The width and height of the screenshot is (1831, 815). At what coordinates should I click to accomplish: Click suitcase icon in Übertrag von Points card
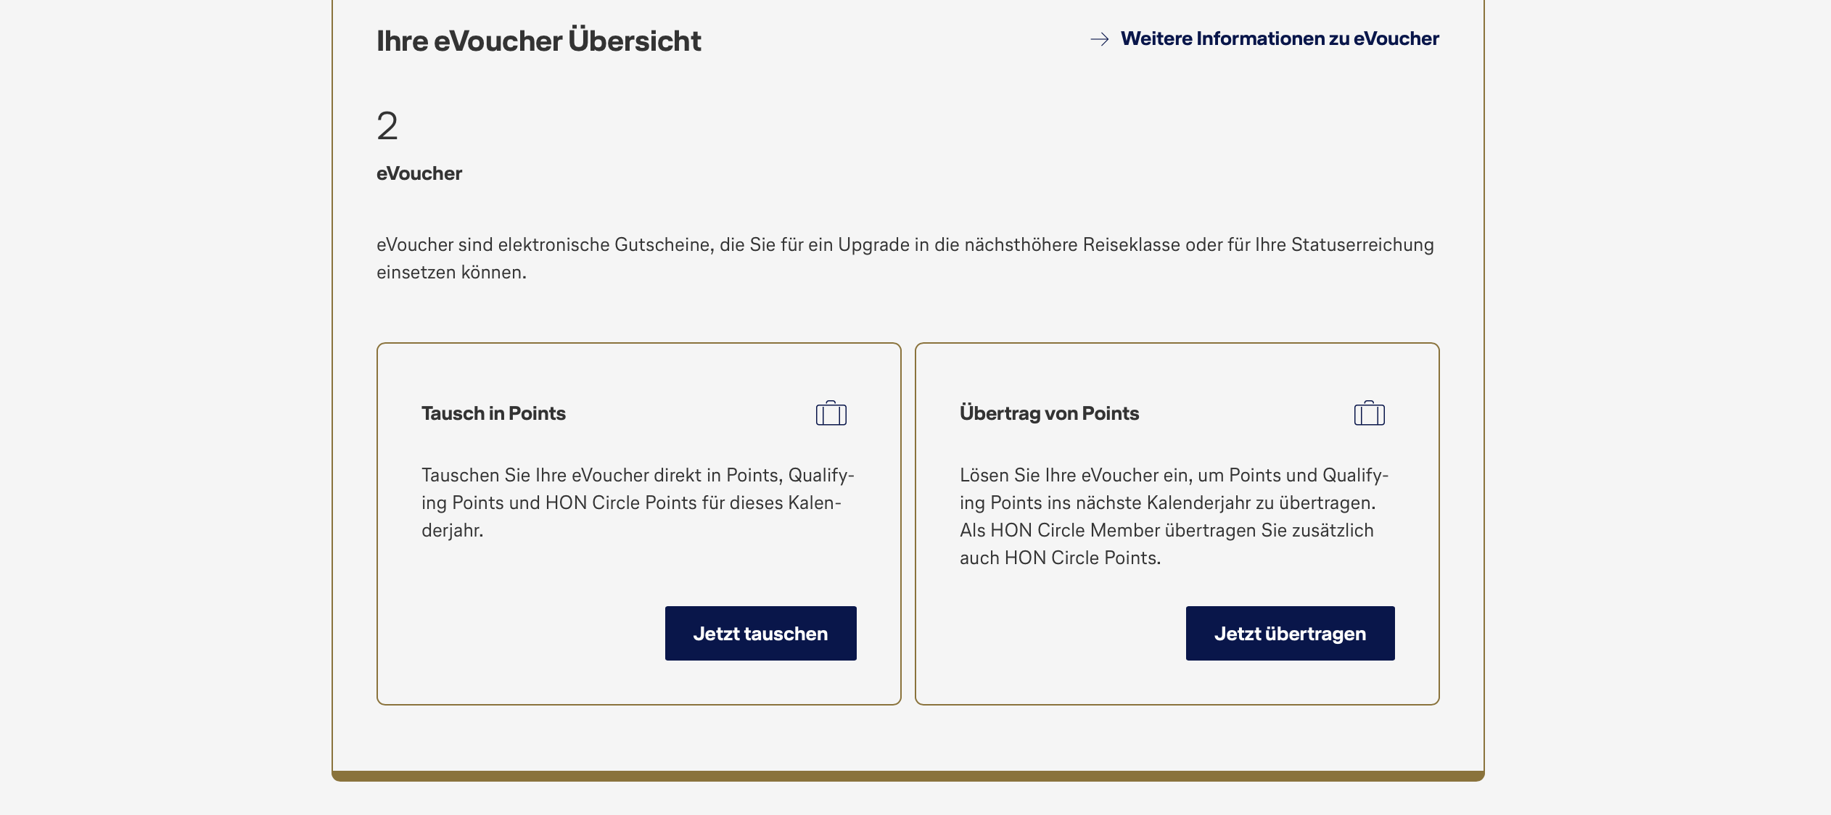point(1369,413)
